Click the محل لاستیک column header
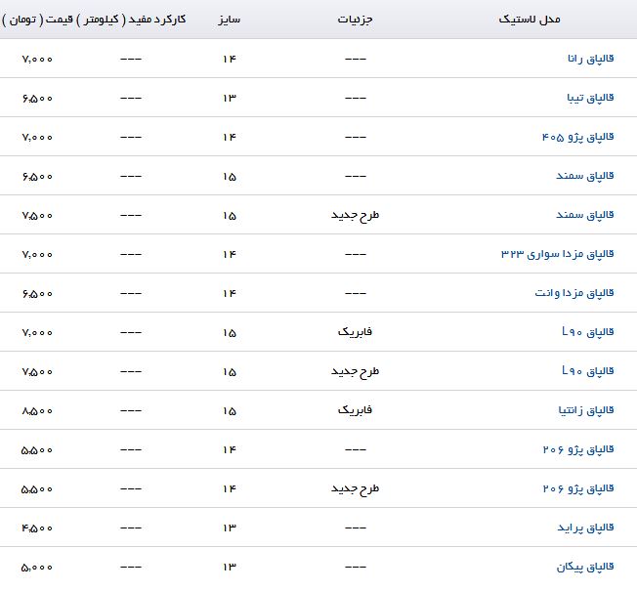The height and width of the screenshot is (591, 637). click(530, 20)
